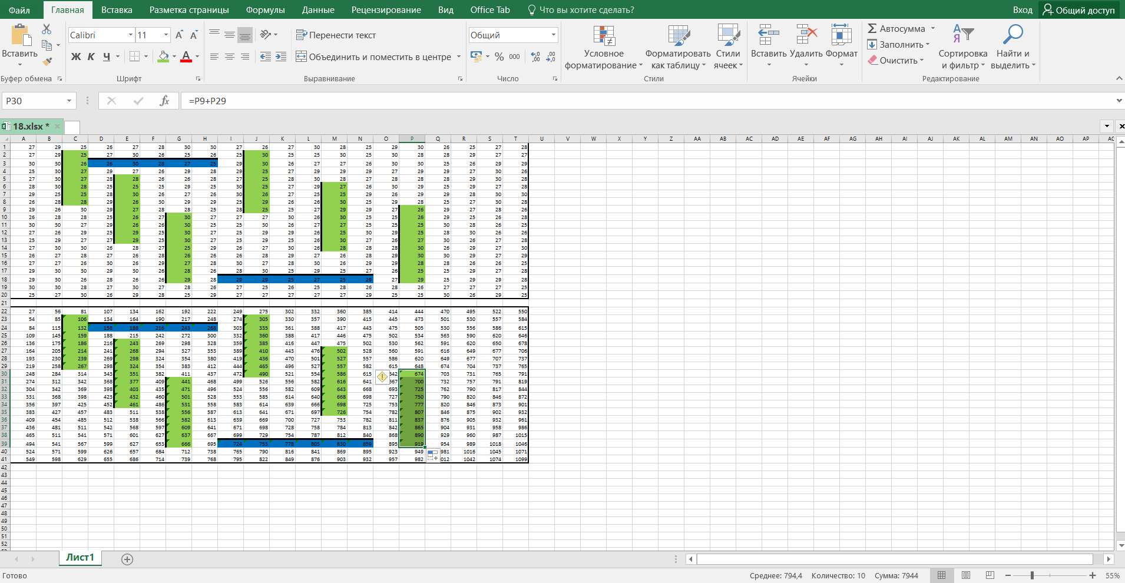
Task: Open Сортировка и фильтр menu
Action: pos(963,47)
